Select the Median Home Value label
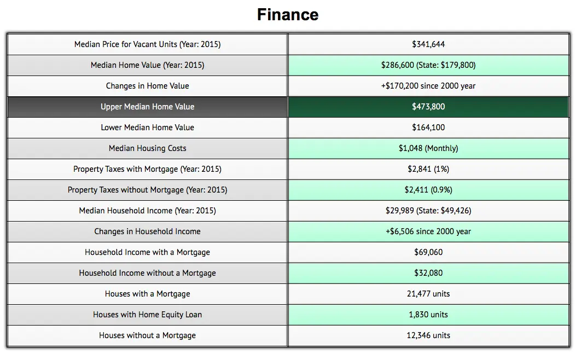 point(147,65)
